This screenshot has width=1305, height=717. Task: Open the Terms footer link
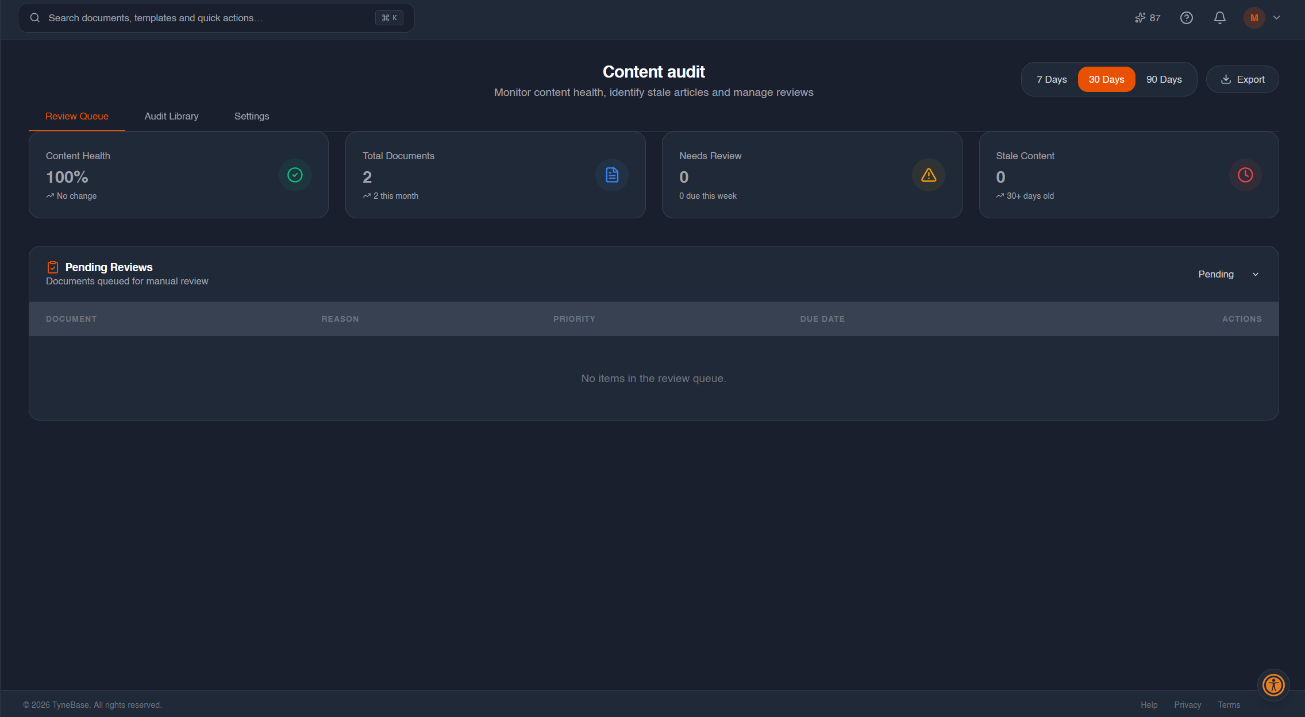(1229, 705)
